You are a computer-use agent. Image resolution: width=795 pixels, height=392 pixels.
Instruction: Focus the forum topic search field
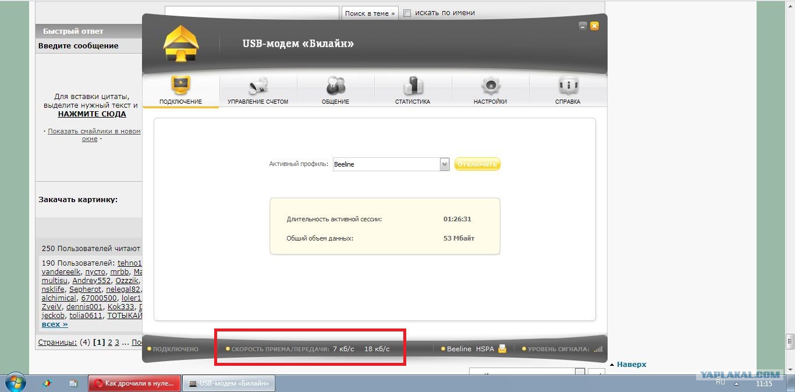click(x=252, y=13)
